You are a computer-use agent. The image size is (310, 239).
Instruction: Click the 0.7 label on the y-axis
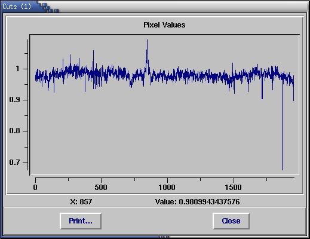coord(15,163)
